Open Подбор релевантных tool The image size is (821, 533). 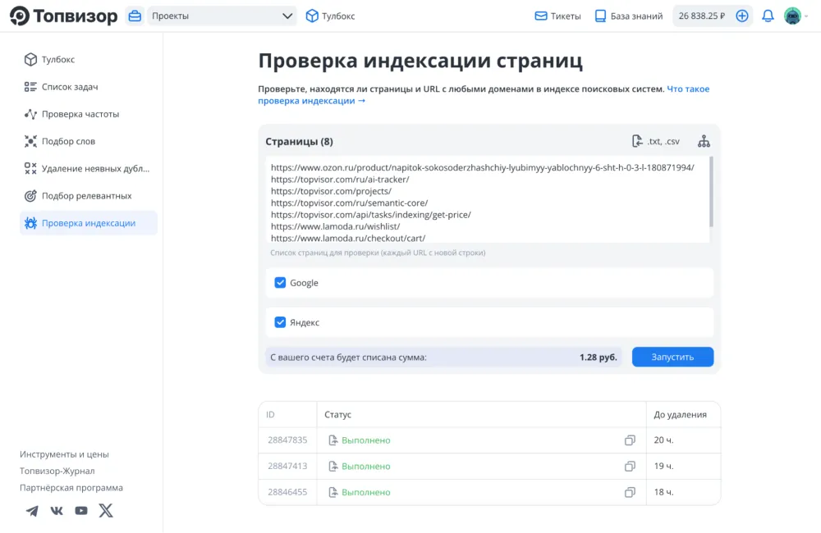[x=89, y=196]
